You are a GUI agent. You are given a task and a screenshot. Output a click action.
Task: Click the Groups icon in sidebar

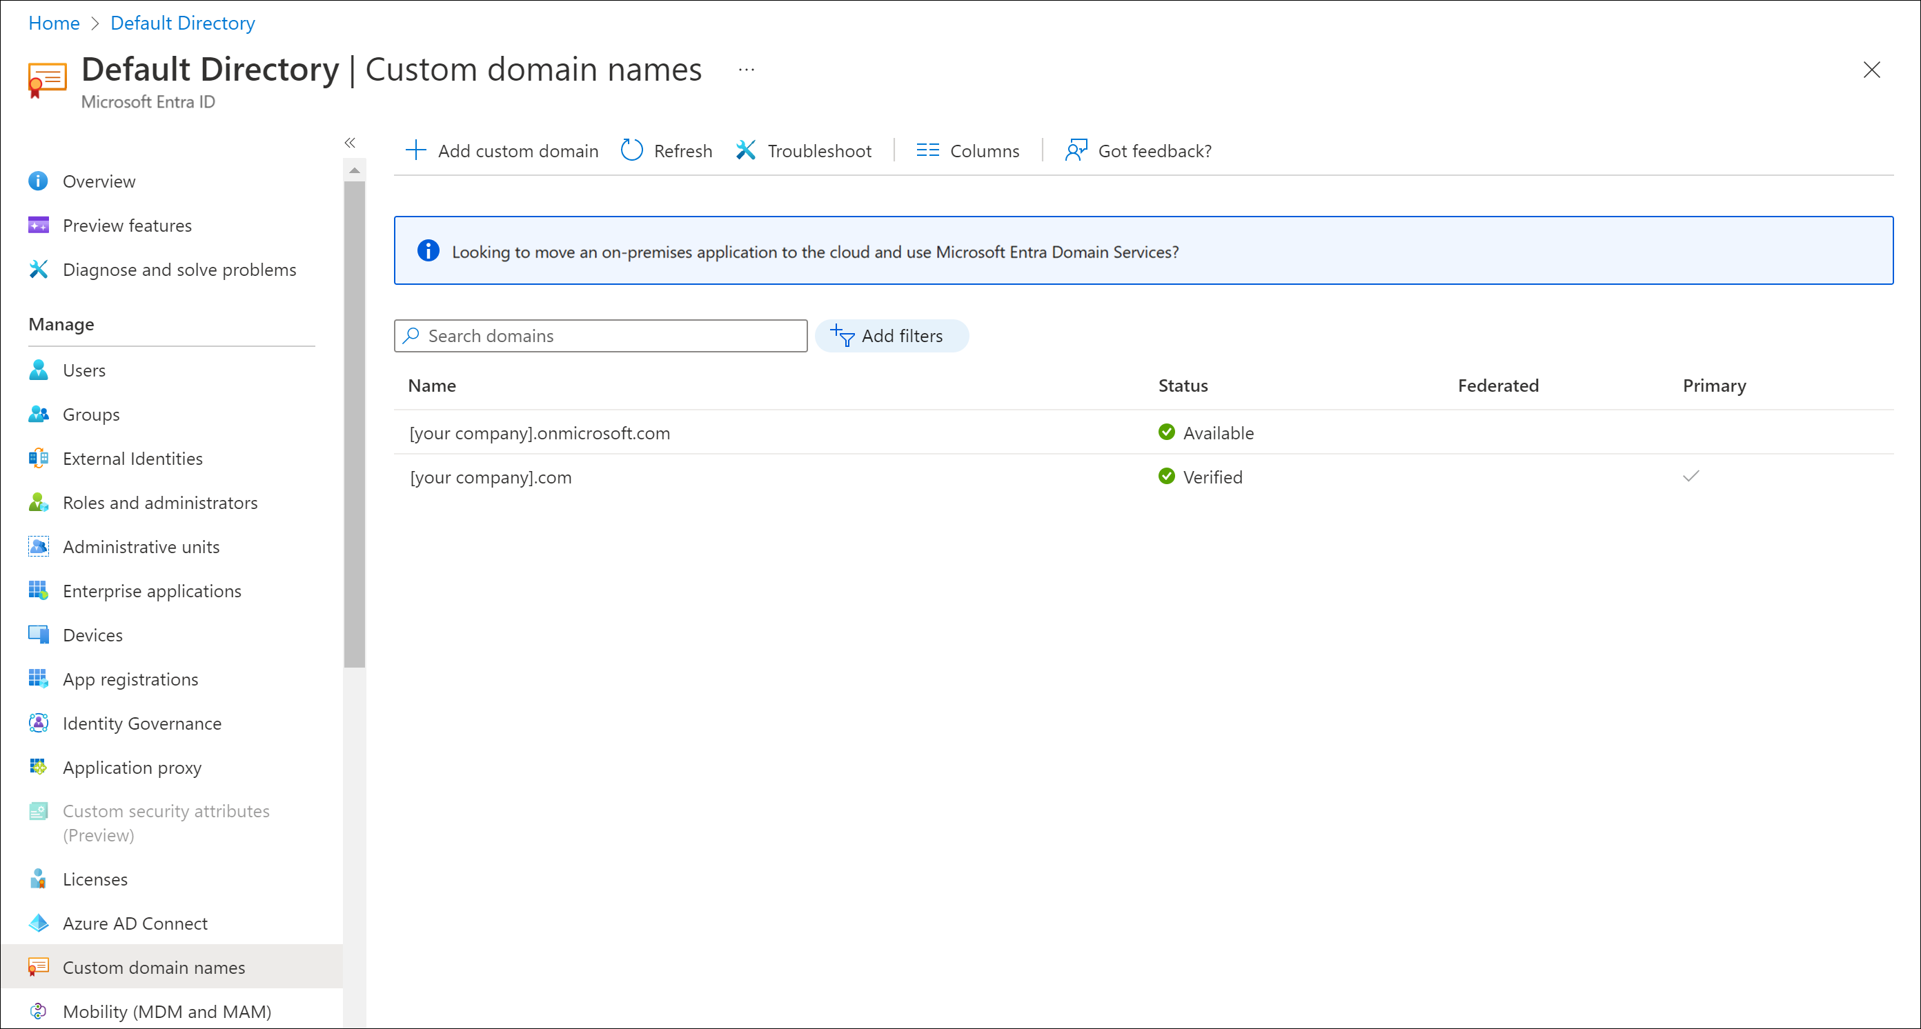pyautogui.click(x=38, y=414)
